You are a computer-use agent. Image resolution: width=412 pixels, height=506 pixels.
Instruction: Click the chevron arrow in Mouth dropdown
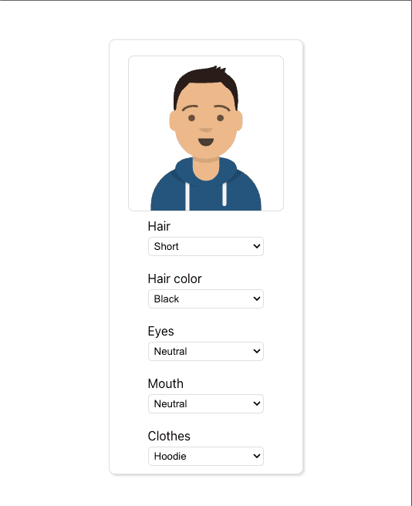pos(257,403)
